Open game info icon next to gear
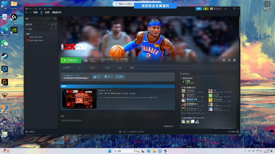Image resolution: width=275 pixels, height=154 pixels. (229, 60)
